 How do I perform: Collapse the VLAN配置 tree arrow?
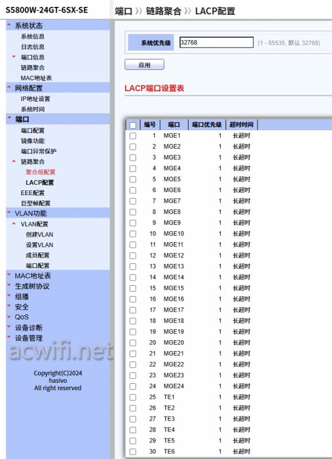pos(14,224)
